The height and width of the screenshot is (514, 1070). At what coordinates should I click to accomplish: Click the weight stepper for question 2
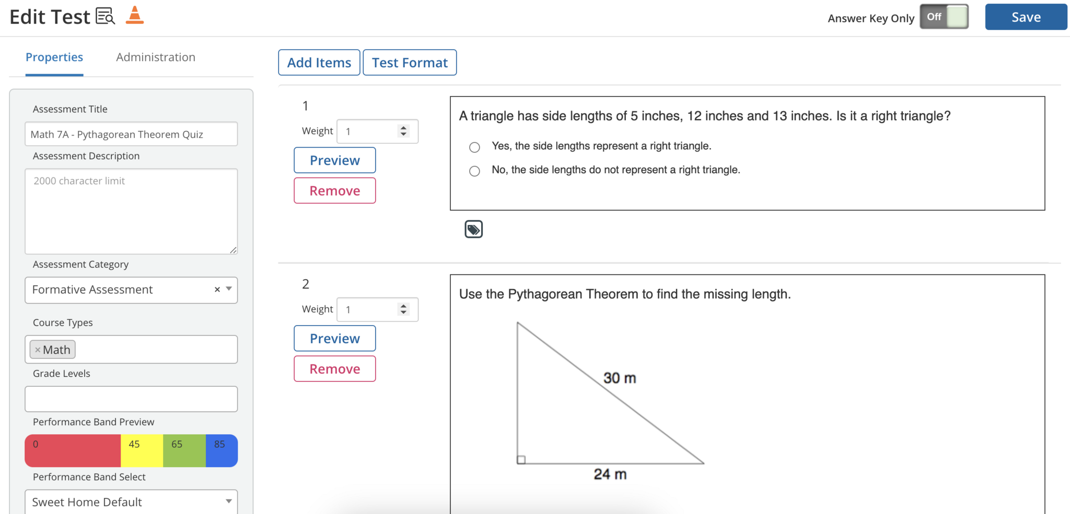(403, 309)
